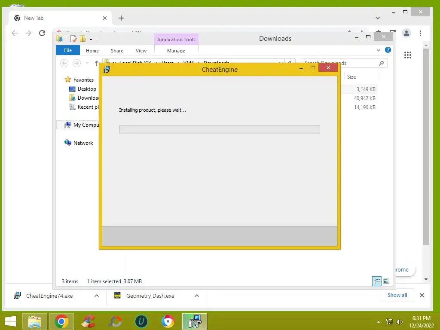Select Recent places in navigation pane

pyautogui.click(x=84, y=107)
